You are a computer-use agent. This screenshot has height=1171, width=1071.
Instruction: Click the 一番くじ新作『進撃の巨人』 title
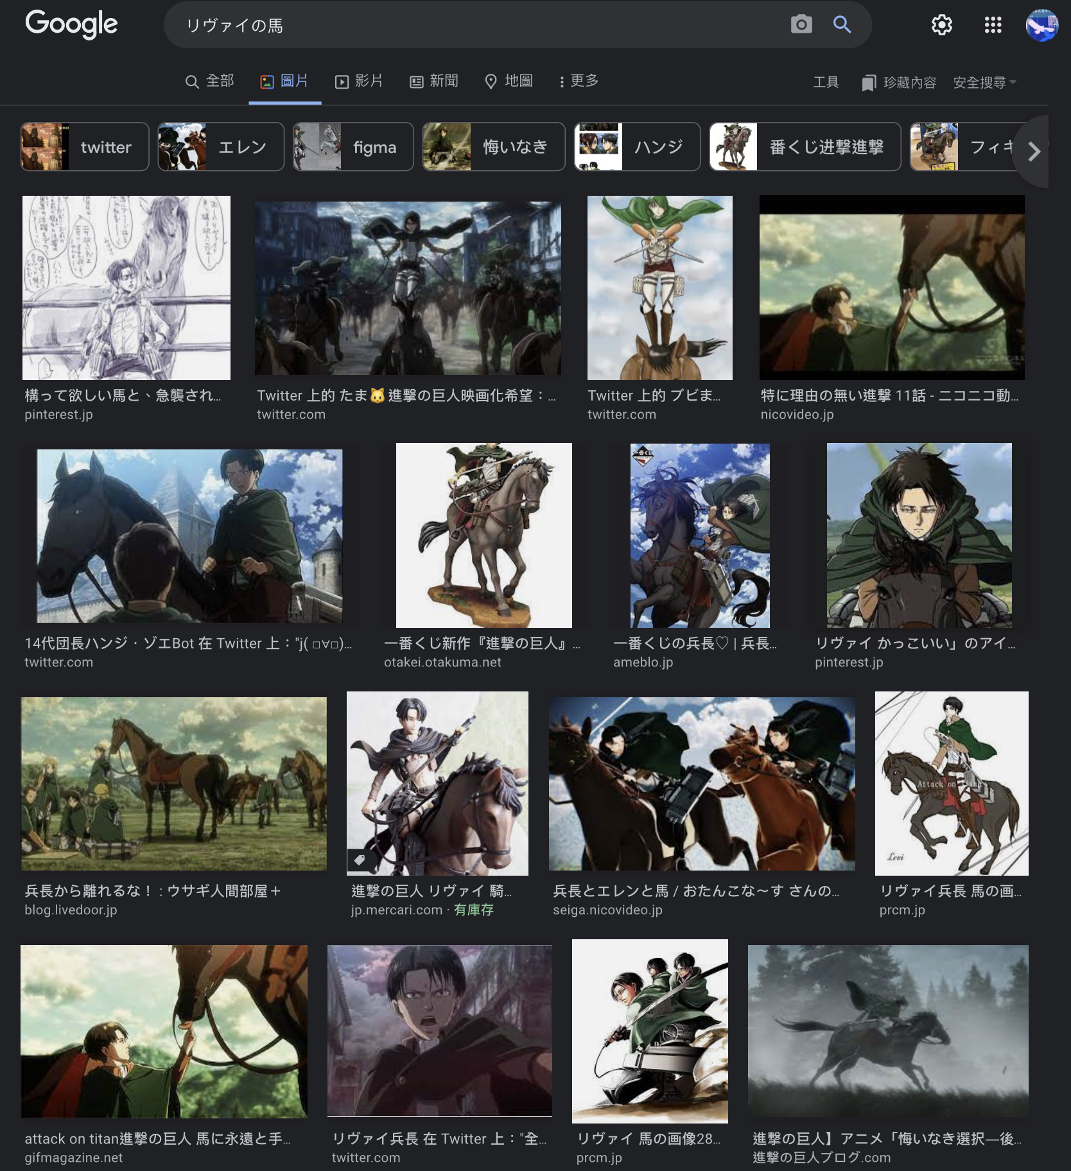(x=482, y=643)
